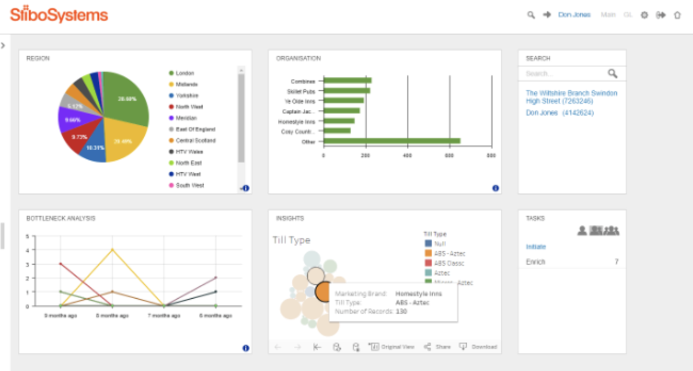This screenshot has width=693, height=371.
Task: Click the Insights undo arrow
Action: click(x=278, y=347)
